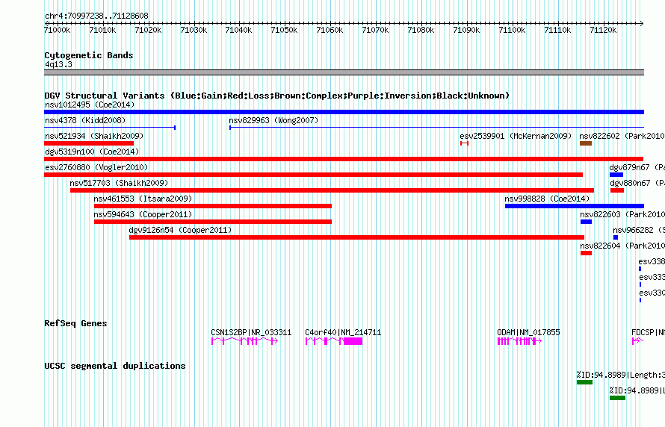
Task: Select the nsv822604 red loss bar
Action: (x=586, y=253)
